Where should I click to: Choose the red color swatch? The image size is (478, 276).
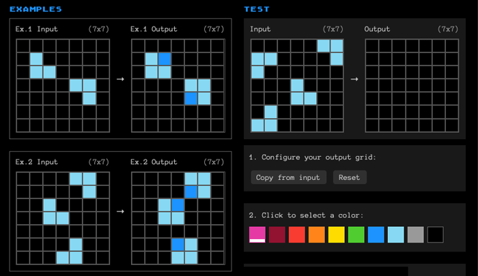pyautogui.click(x=297, y=235)
